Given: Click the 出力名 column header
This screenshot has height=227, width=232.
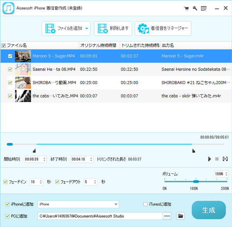Looking at the screenshot, I should 168,45.
